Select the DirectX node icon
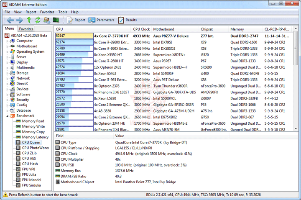The height and width of the screenshot is (200, 301). point(13,84)
